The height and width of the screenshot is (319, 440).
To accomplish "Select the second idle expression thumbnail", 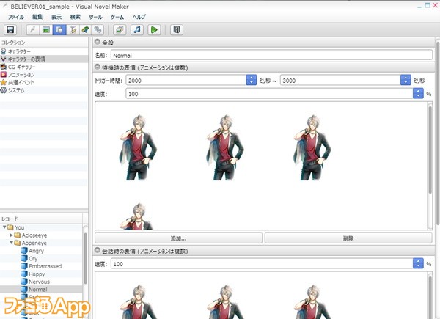I will 225,147.
